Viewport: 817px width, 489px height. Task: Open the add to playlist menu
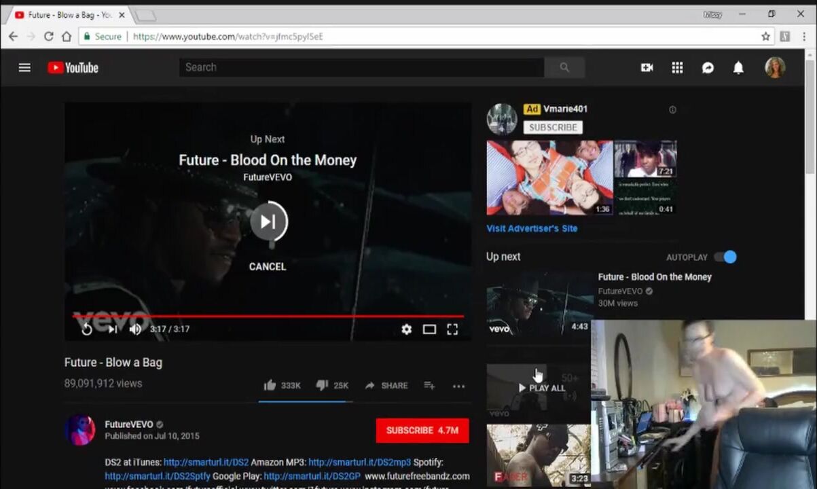pyautogui.click(x=429, y=385)
